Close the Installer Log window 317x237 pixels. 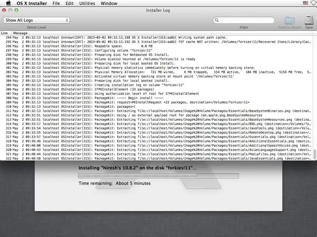pos(4,10)
